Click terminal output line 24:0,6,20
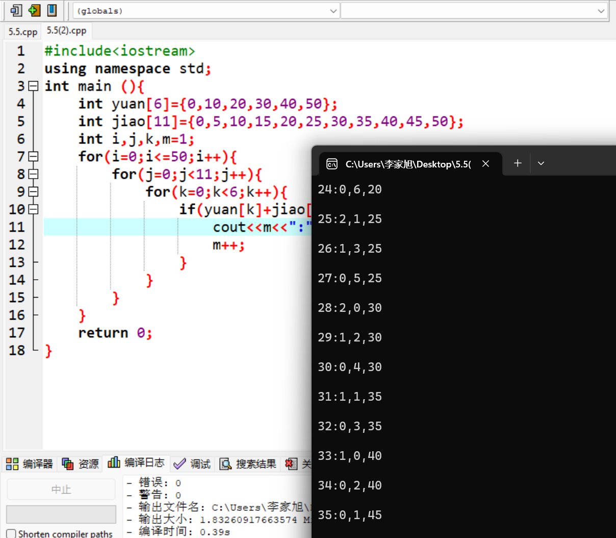Screen dimensions: 616x538 point(350,189)
